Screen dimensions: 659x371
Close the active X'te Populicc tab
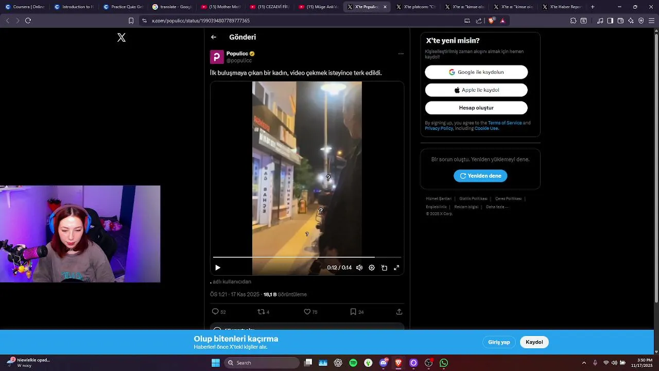tap(385, 7)
